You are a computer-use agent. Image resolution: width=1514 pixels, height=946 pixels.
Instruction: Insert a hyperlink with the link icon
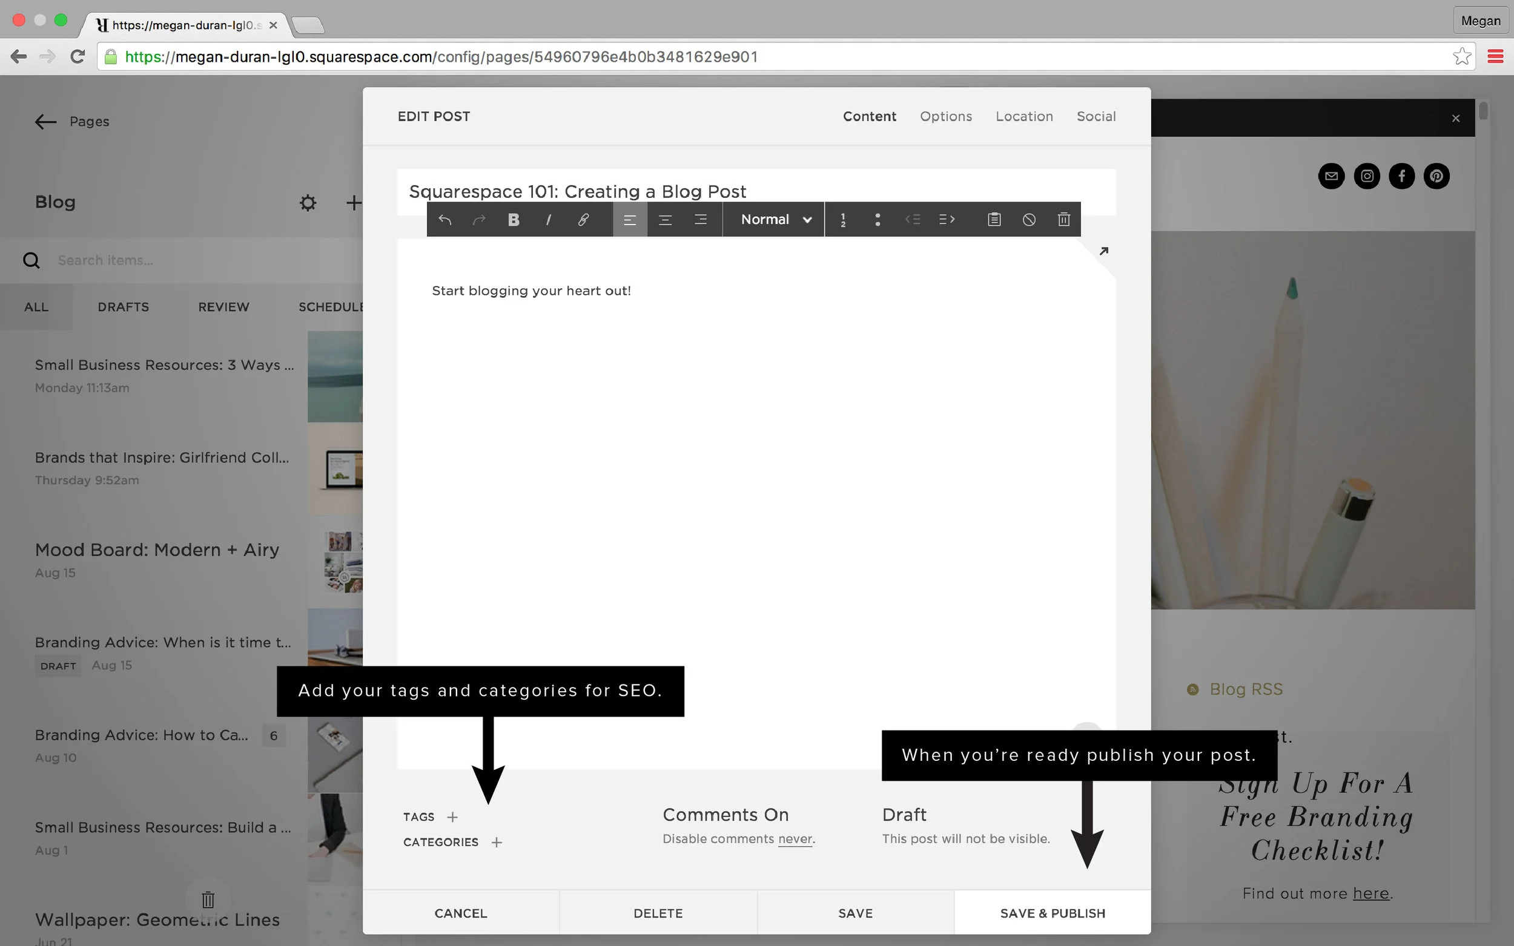point(583,219)
